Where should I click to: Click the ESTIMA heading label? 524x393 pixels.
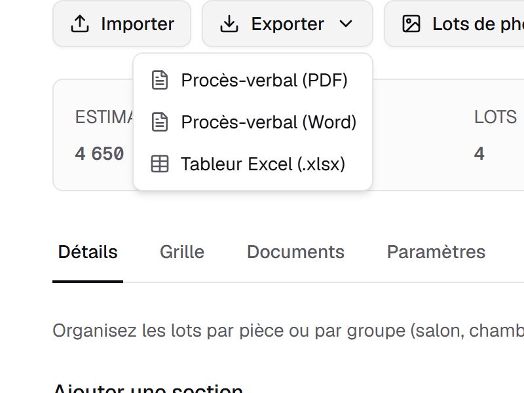pyautogui.click(x=104, y=117)
